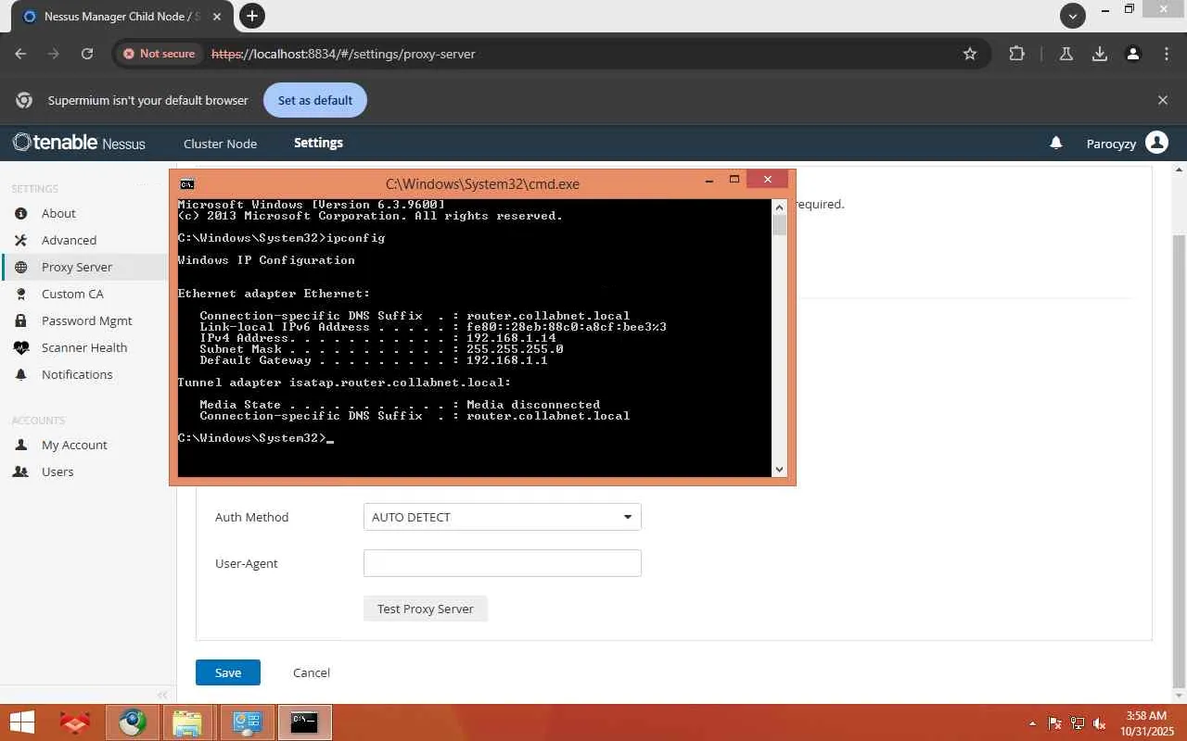Open the browser labs flask icon

(1066, 54)
